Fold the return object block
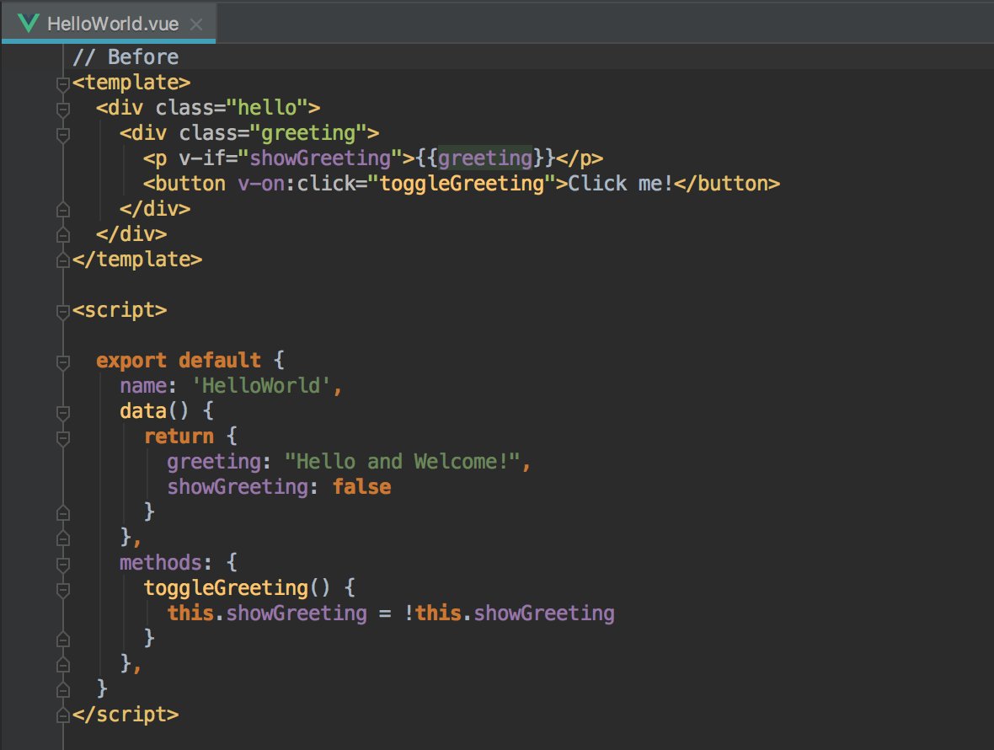This screenshot has width=994, height=750. [x=63, y=438]
